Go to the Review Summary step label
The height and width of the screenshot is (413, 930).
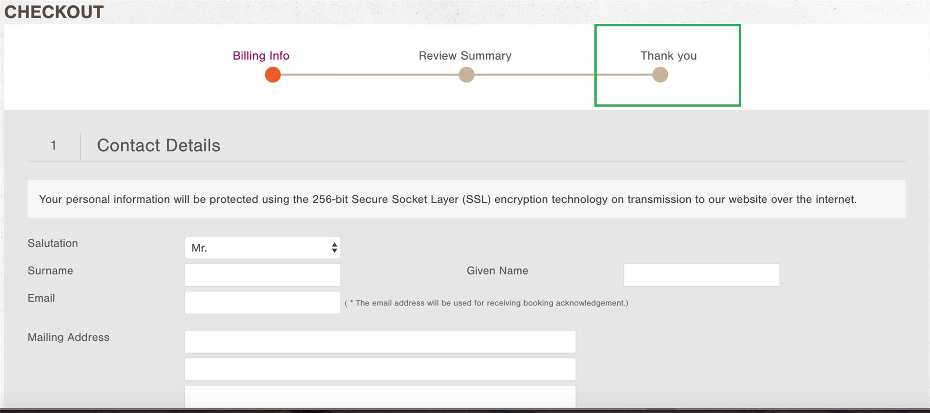point(465,56)
